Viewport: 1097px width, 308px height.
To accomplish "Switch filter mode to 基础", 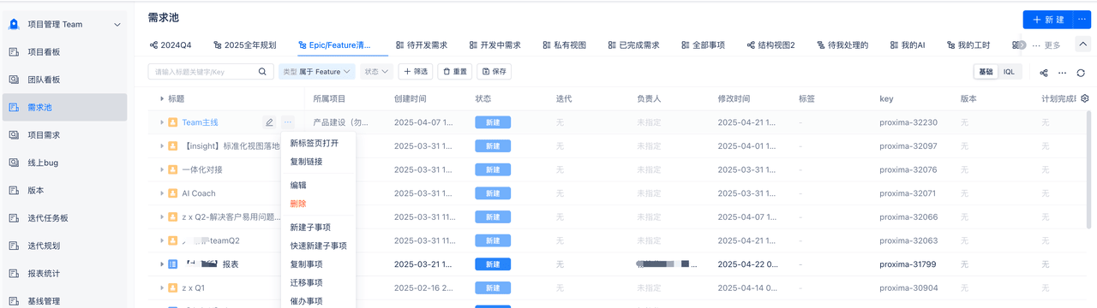I will [986, 72].
